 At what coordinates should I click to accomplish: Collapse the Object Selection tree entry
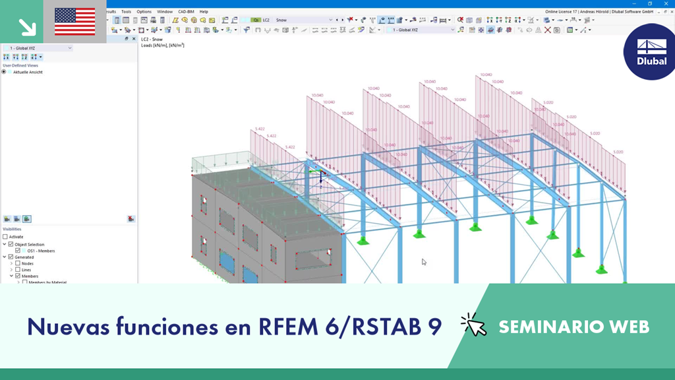coord(4,244)
